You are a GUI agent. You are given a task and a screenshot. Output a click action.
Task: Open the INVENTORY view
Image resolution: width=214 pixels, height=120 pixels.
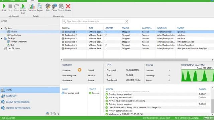tap(30, 96)
